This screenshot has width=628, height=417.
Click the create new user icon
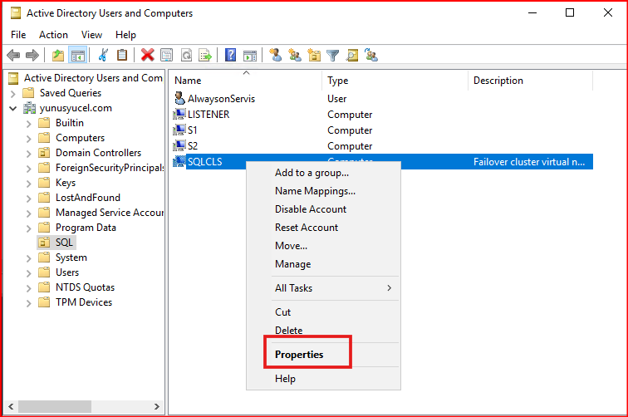coord(275,55)
